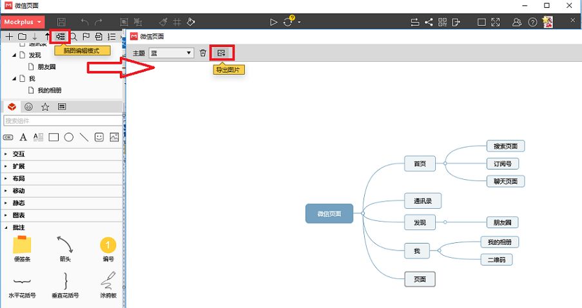Open the 主题 theme dropdown set to 蓝

coord(171,53)
